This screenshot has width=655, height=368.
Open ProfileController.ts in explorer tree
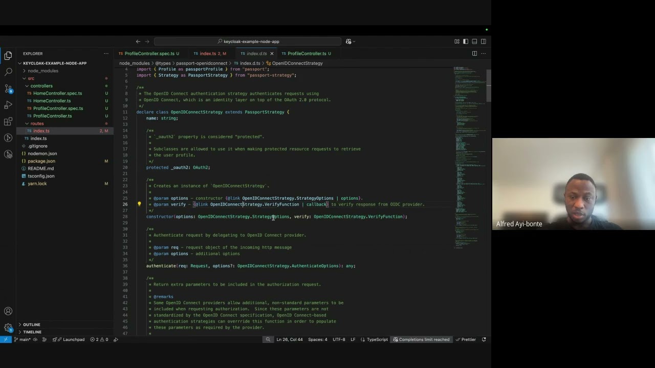[52, 116]
